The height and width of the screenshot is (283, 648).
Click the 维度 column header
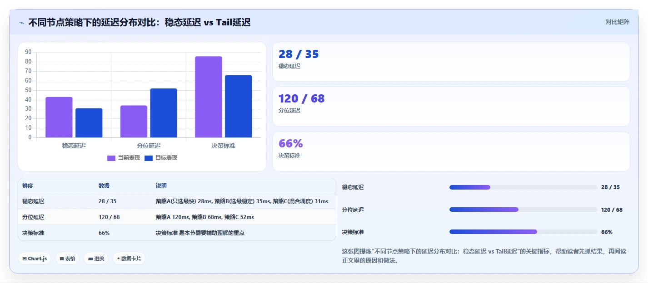pyautogui.click(x=28, y=186)
